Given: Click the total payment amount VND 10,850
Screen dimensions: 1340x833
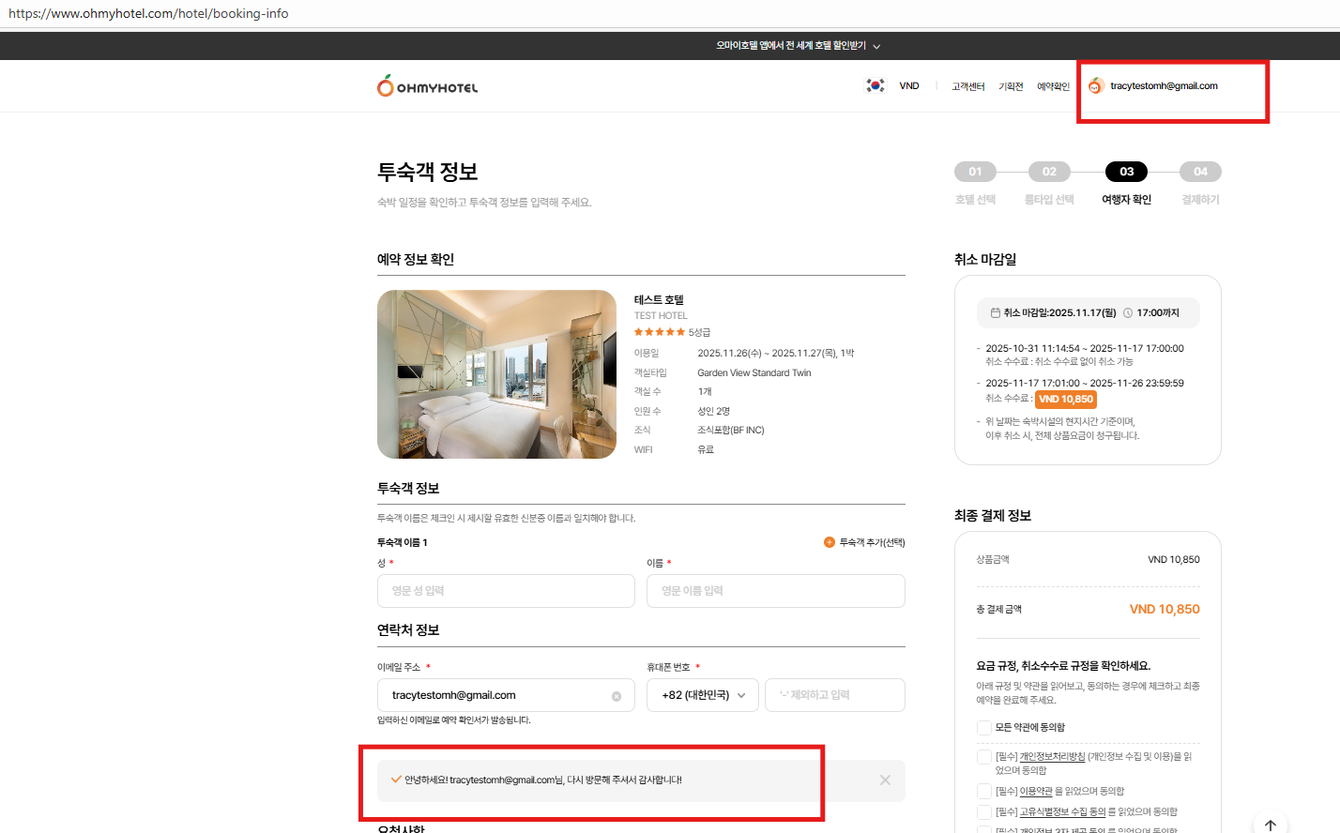Looking at the screenshot, I should click(1165, 610).
